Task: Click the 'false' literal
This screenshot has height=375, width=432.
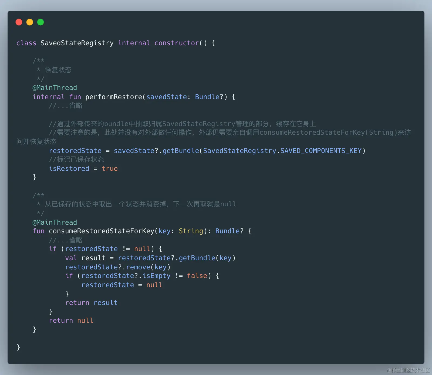Action: [x=197, y=276]
